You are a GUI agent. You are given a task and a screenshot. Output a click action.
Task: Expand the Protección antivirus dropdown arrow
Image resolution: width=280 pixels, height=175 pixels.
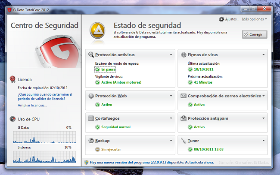click(x=171, y=54)
